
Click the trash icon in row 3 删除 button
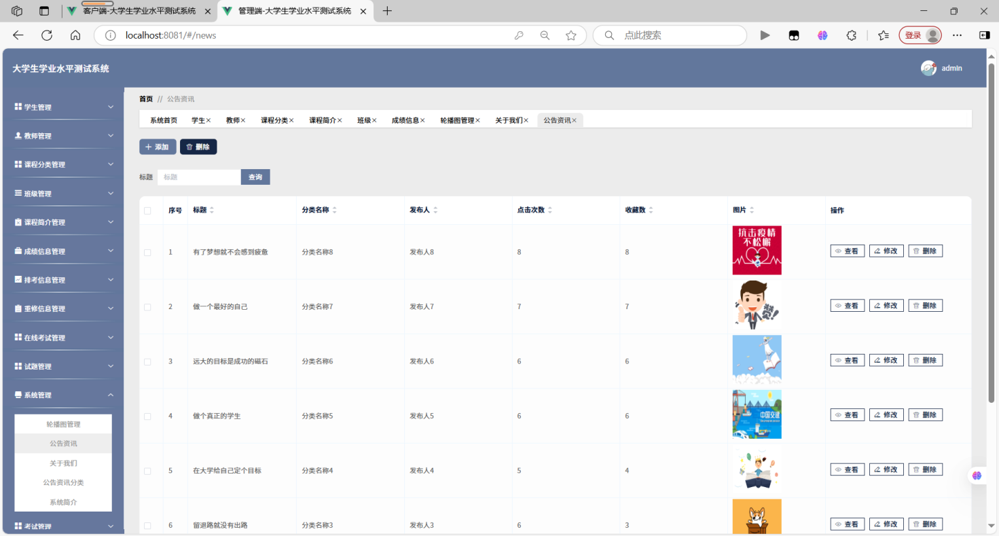tap(916, 361)
